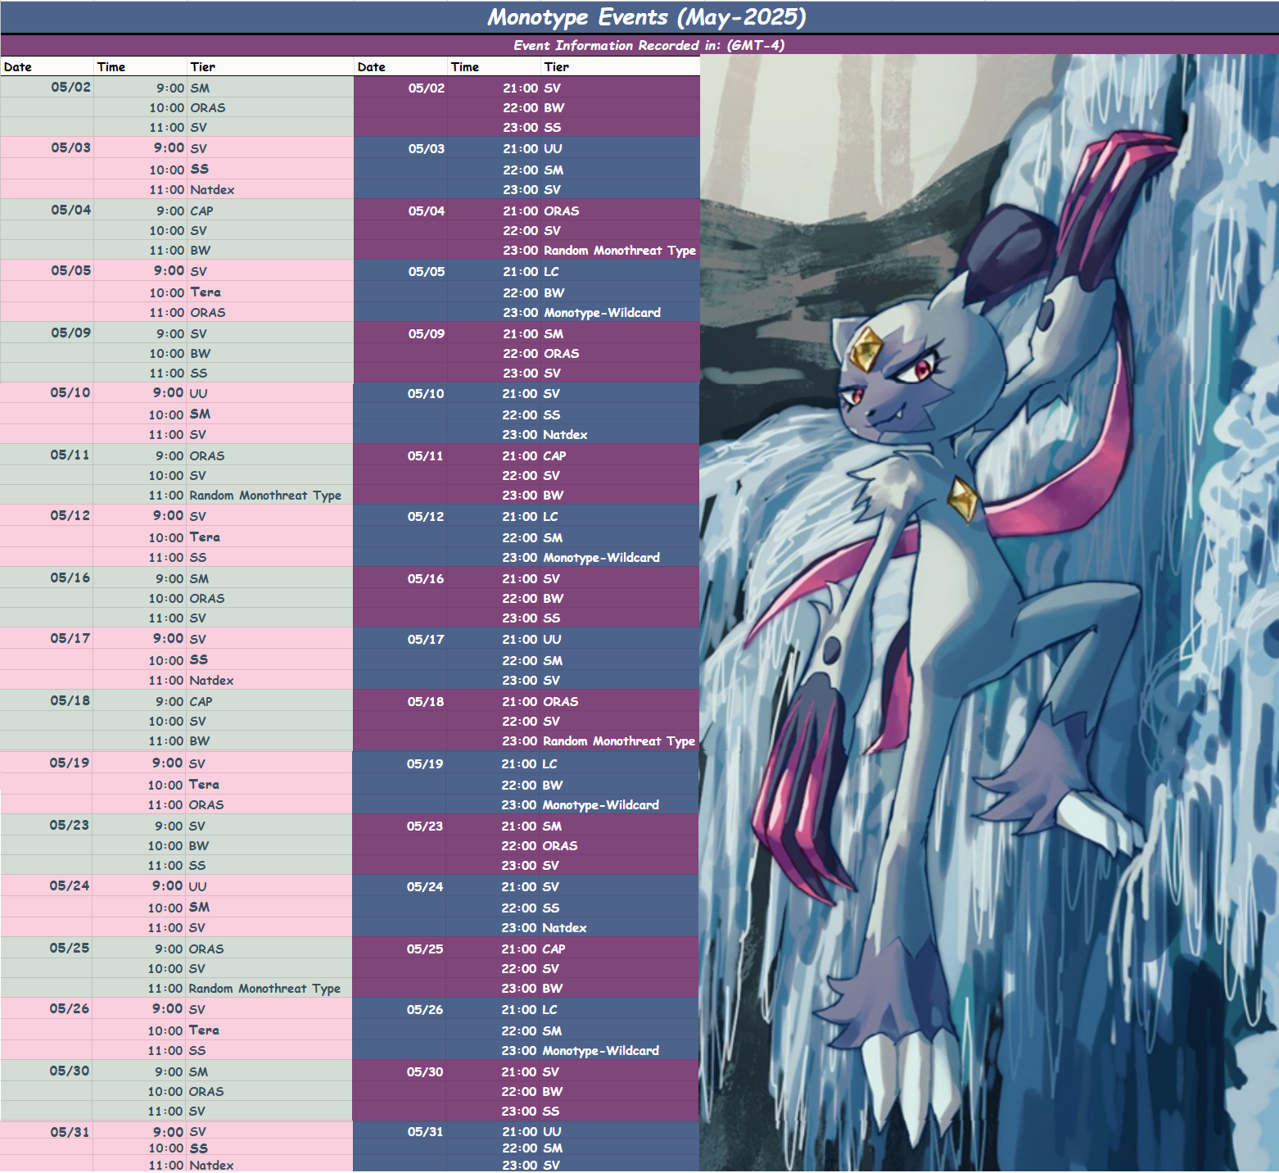The image size is (1279, 1173).
Task: Select the SS tier at 05/02 23:00
Action: 553,127
